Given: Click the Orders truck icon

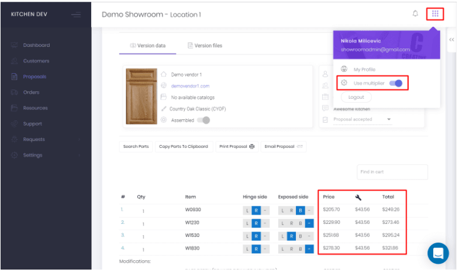Looking at the screenshot, I should click(x=14, y=92).
